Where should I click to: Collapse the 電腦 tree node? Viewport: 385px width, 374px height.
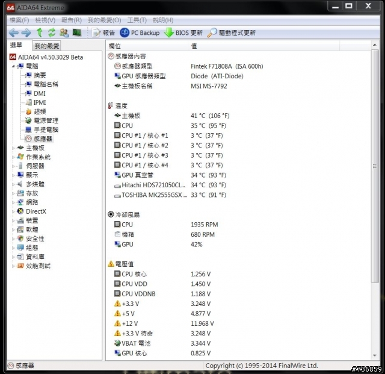[13, 66]
